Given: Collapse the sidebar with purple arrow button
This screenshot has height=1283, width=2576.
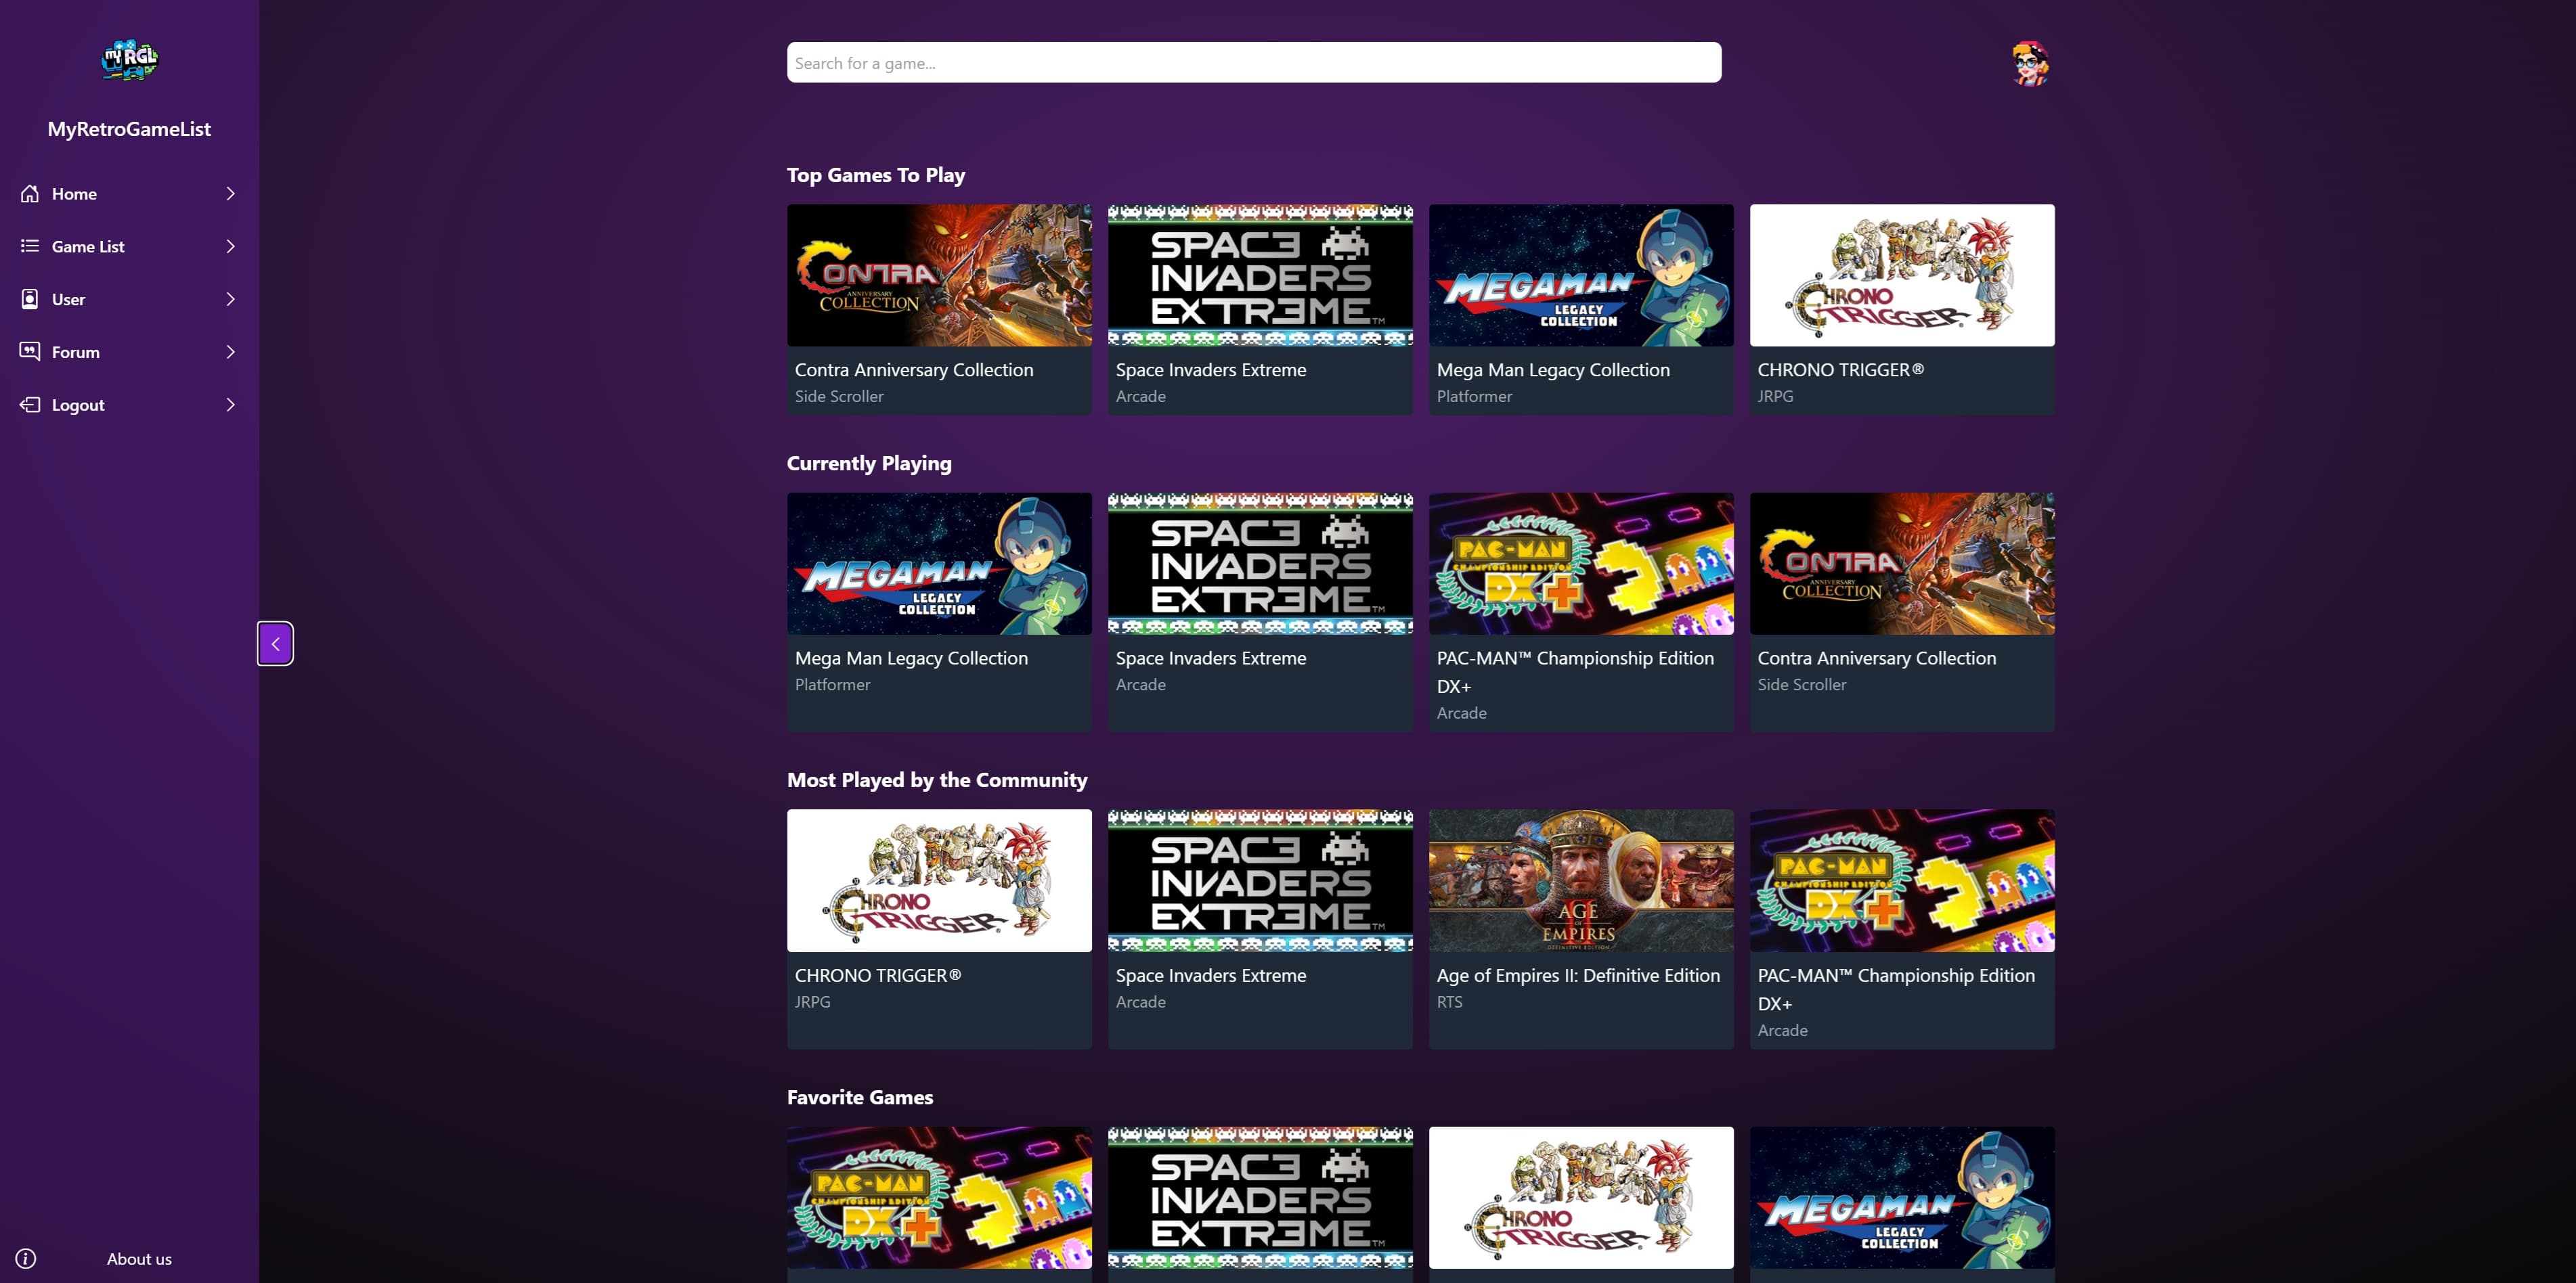Looking at the screenshot, I should click(x=275, y=644).
